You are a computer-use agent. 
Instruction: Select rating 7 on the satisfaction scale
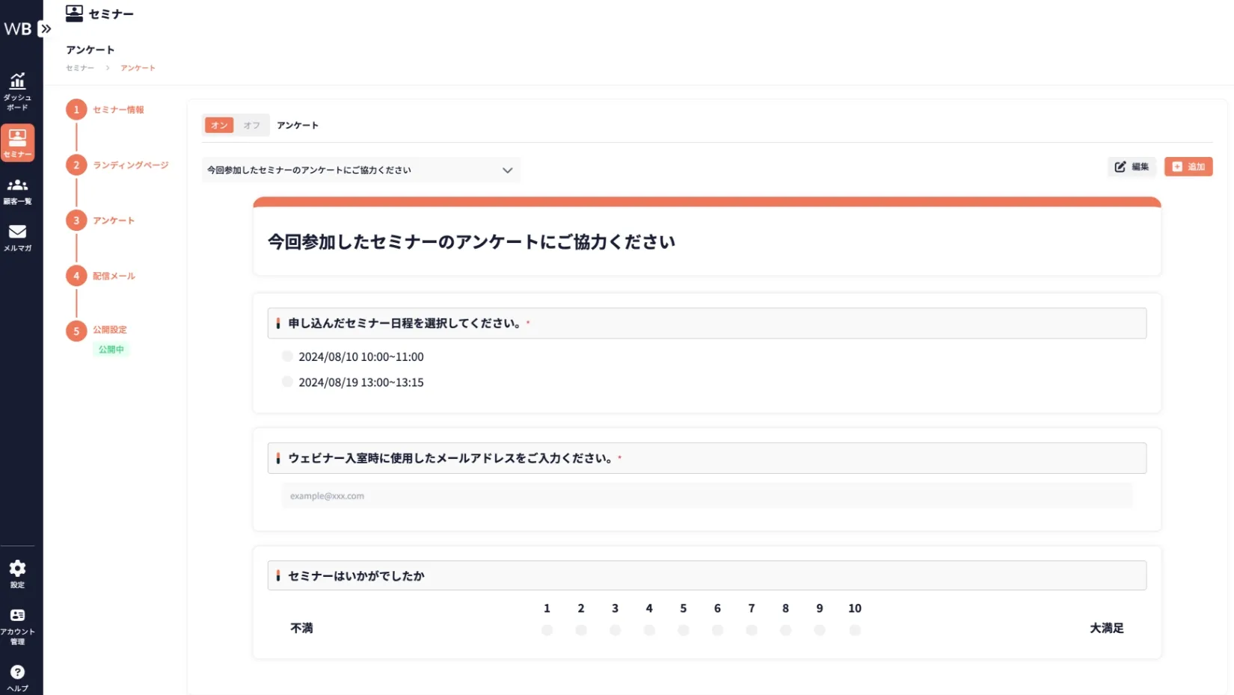pyautogui.click(x=752, y=630)
